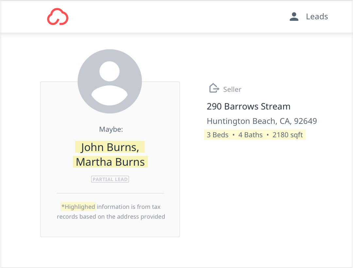Click the Seller house icon
353x268 pixels.
click(214, 88)
